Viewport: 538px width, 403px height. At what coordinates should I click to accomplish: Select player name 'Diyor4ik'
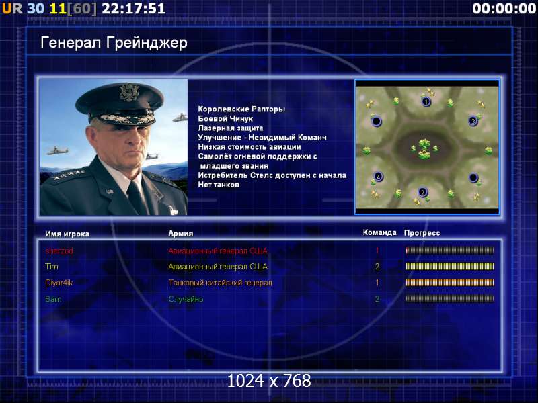(x=59, y=283)
